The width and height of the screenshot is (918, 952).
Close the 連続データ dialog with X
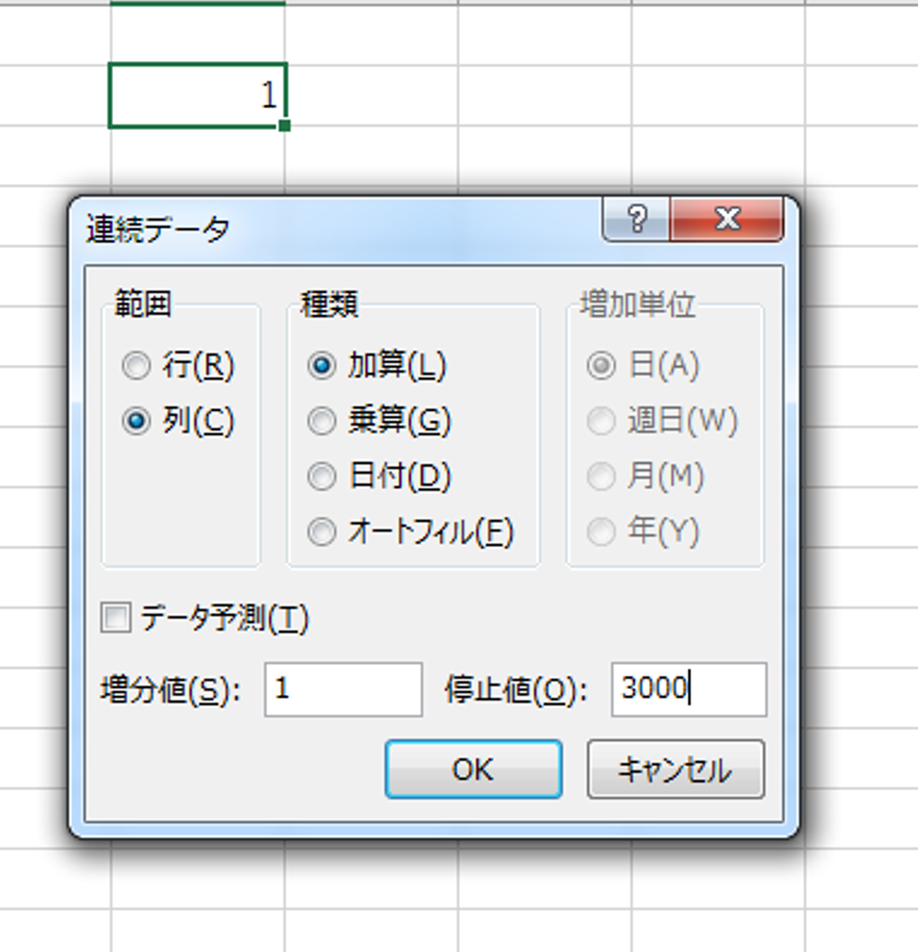[x=727, y=219]
